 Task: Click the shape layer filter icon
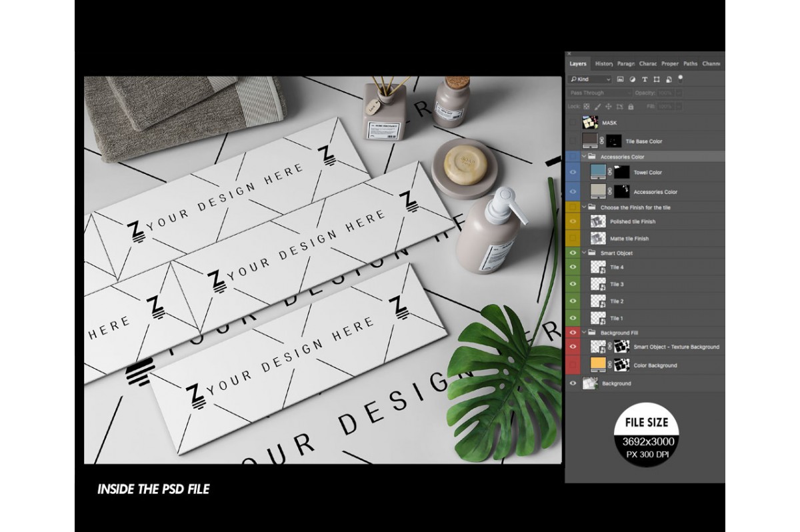(x=657, y=79)
